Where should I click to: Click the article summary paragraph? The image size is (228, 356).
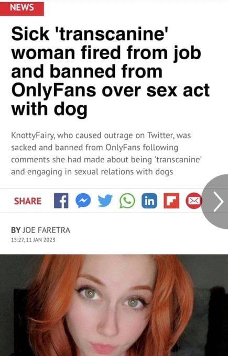(x=106, y=153)
